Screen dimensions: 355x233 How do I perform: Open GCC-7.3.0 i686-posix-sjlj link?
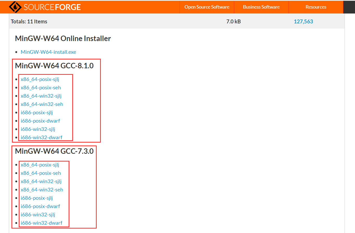pyautogui.click(x=37, y=198)
